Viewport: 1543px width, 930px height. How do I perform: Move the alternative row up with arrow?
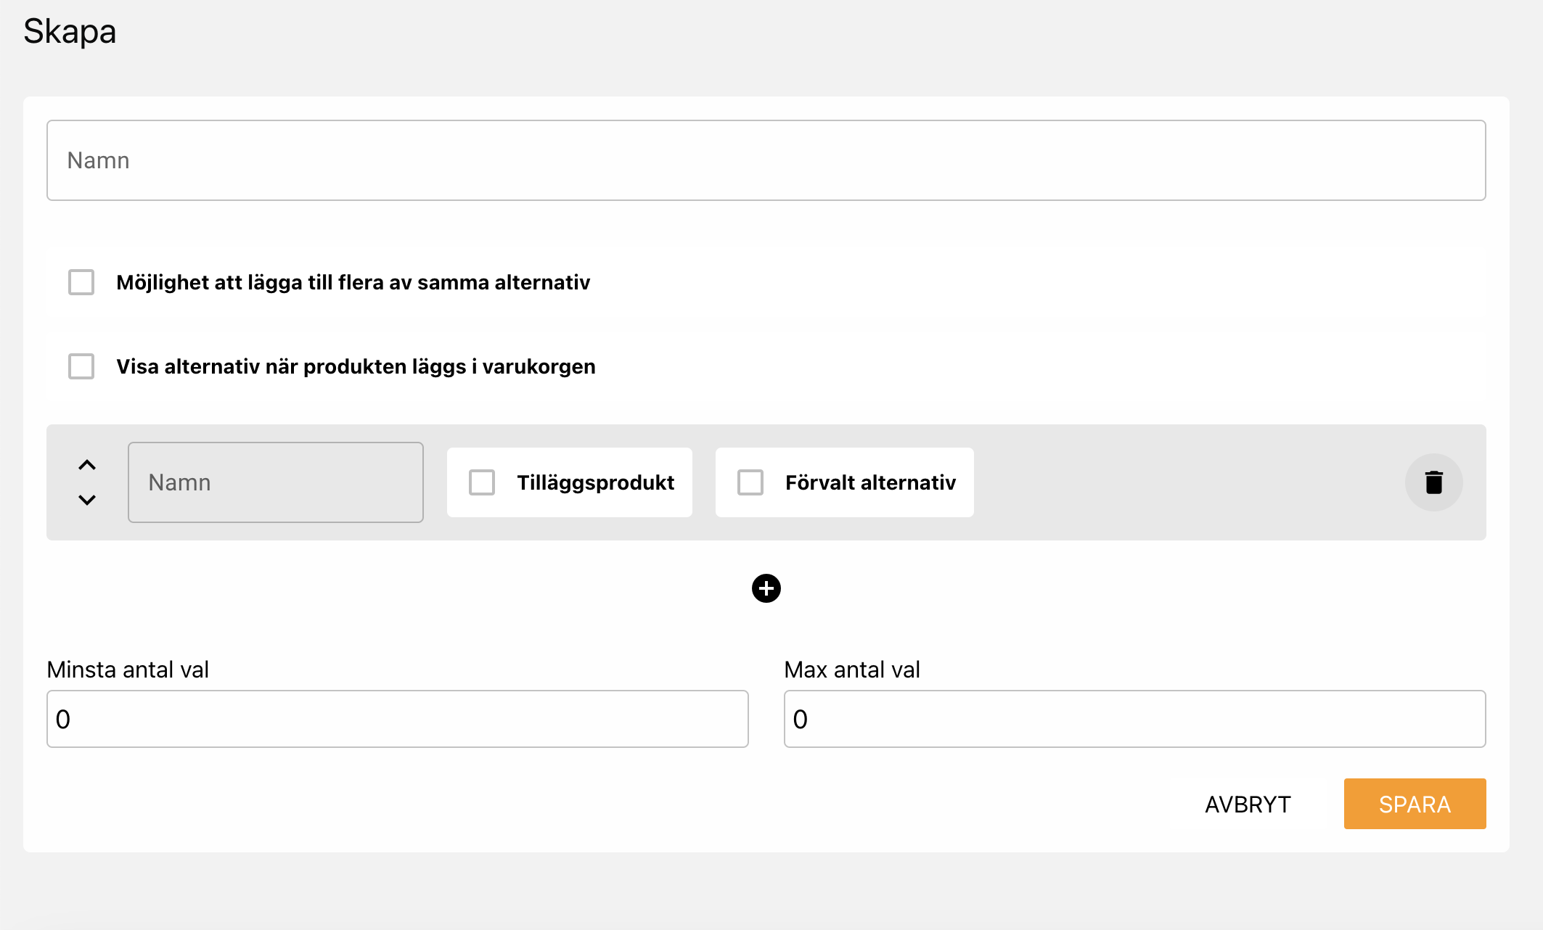[87, 465]
